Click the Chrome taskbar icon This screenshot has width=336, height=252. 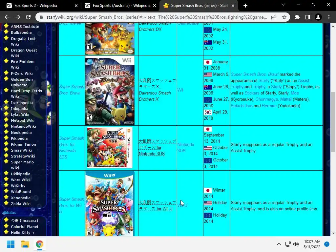pyautogui.click(x=39, y=244)
